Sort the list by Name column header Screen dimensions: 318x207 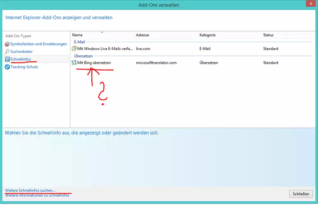pos(77,35)
